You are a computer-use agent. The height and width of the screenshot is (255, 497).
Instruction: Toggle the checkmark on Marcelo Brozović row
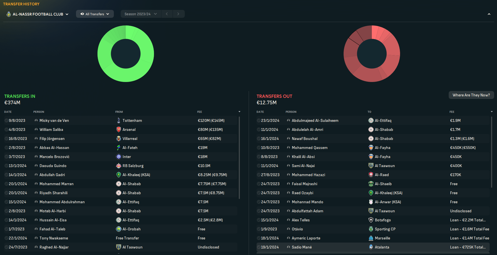pyautogui.click(x=6, y=157)
